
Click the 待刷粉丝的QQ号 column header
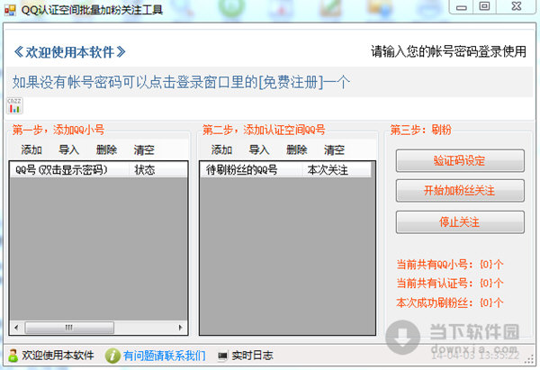[251, 170]
